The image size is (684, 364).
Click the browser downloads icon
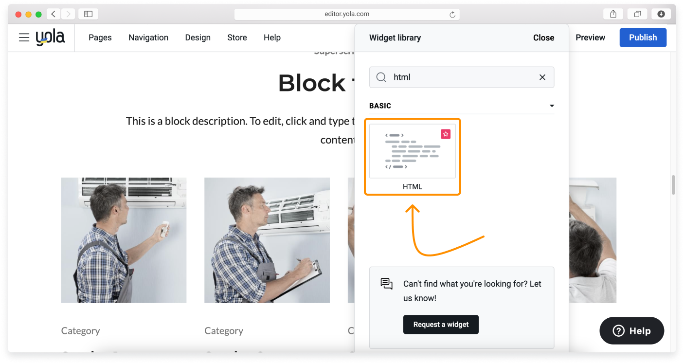(x=661, y=14)
